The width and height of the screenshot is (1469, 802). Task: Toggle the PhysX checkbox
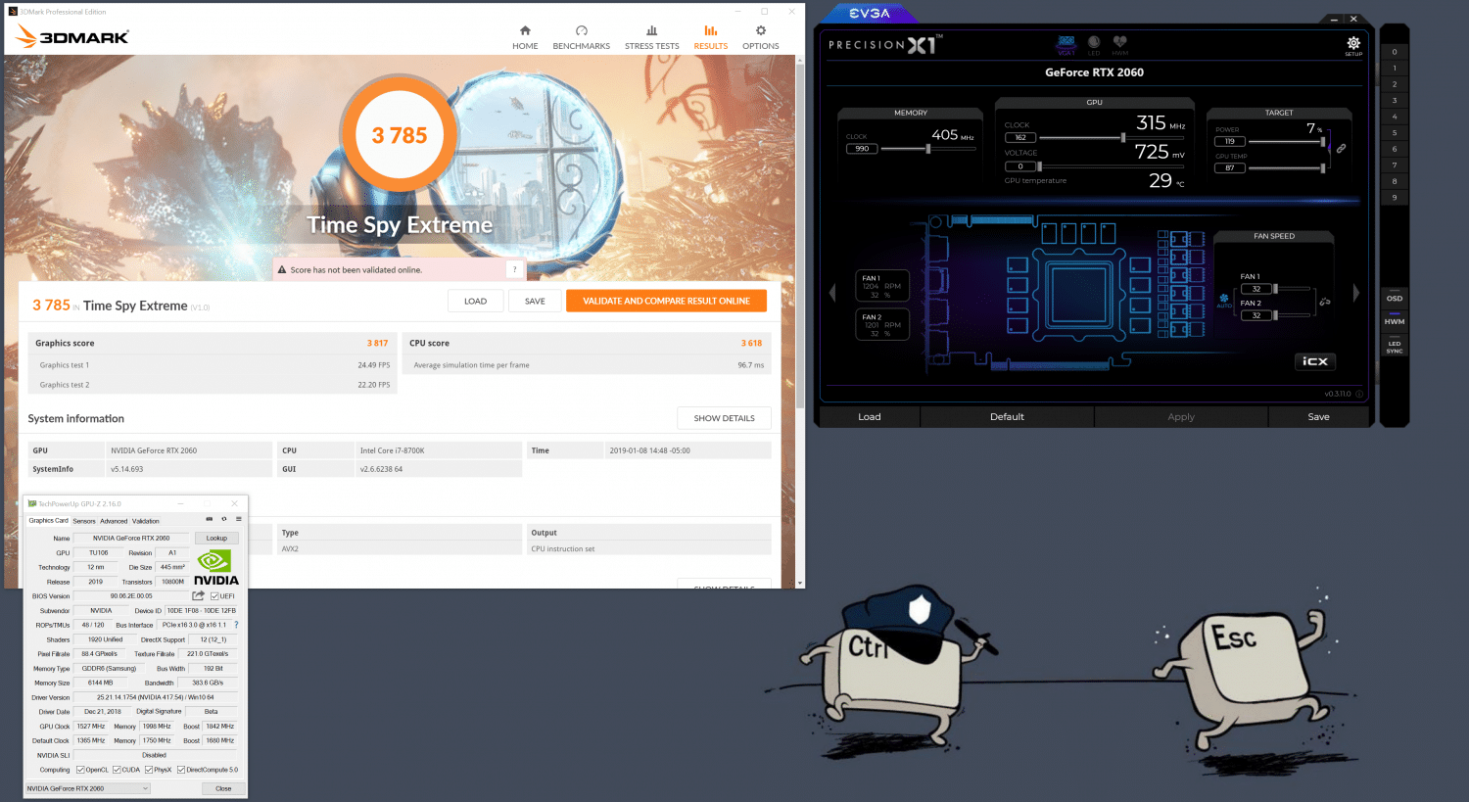click(149, 770)
